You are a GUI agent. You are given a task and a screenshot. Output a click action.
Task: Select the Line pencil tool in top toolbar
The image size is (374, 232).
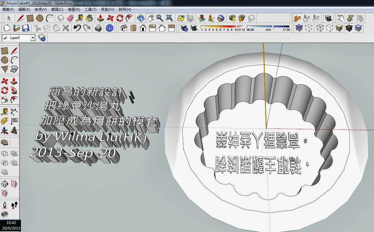pyautogui.click(x=21, y=18)
